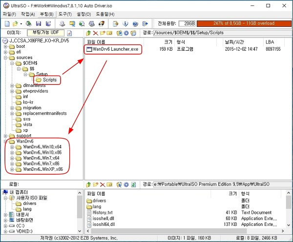Image resolution: width=293 pixels, height=242 pixels.
Task: Click the New image toolbar icon
Action: click(7, 24)
